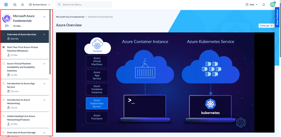Toggle Availability and Scalability completion circle
Screen dimensions: 281x137
4,64
